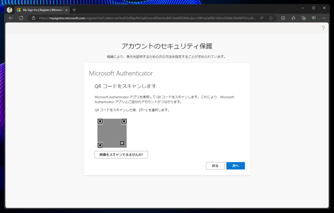Image resolution: width=334 pixels, height=213 pixels.
Task: Click the 次へ (Next) button
Action: [x=236, y=166]
